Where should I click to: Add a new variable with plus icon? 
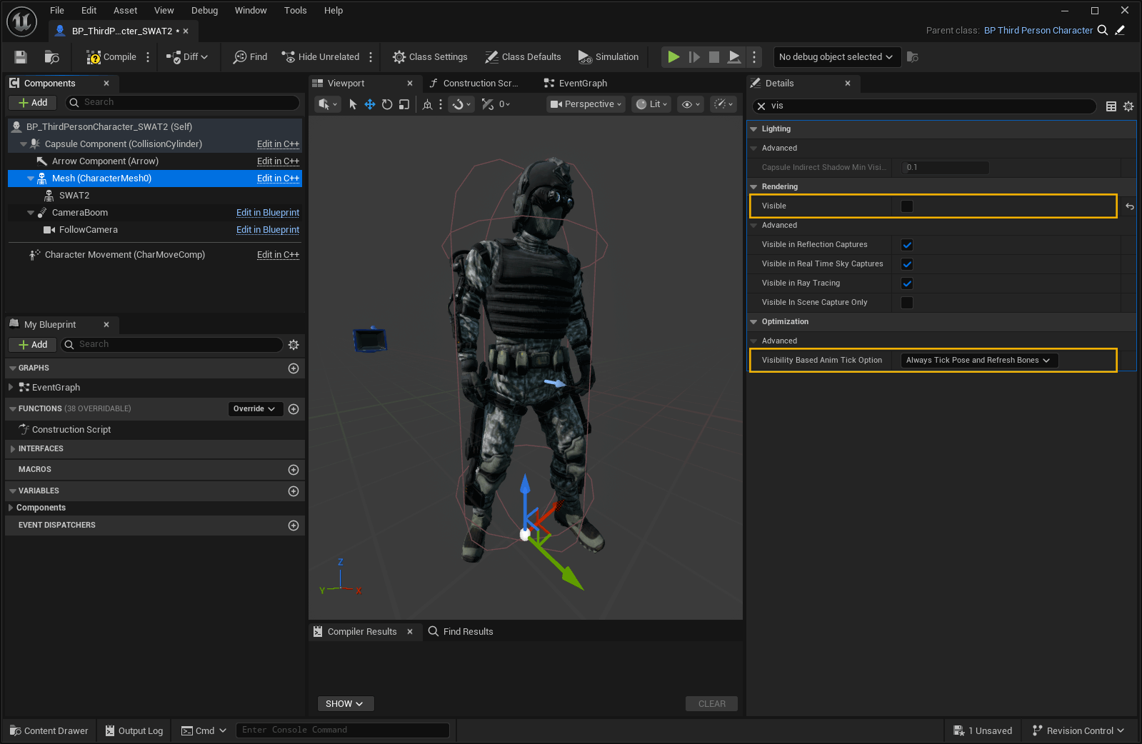(293, 491)
